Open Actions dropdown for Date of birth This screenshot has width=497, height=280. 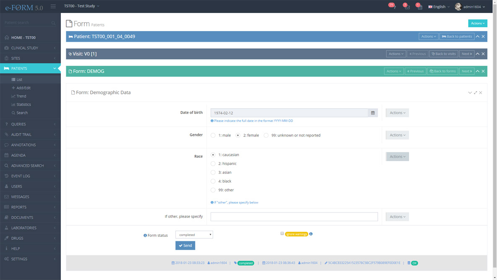397,113
